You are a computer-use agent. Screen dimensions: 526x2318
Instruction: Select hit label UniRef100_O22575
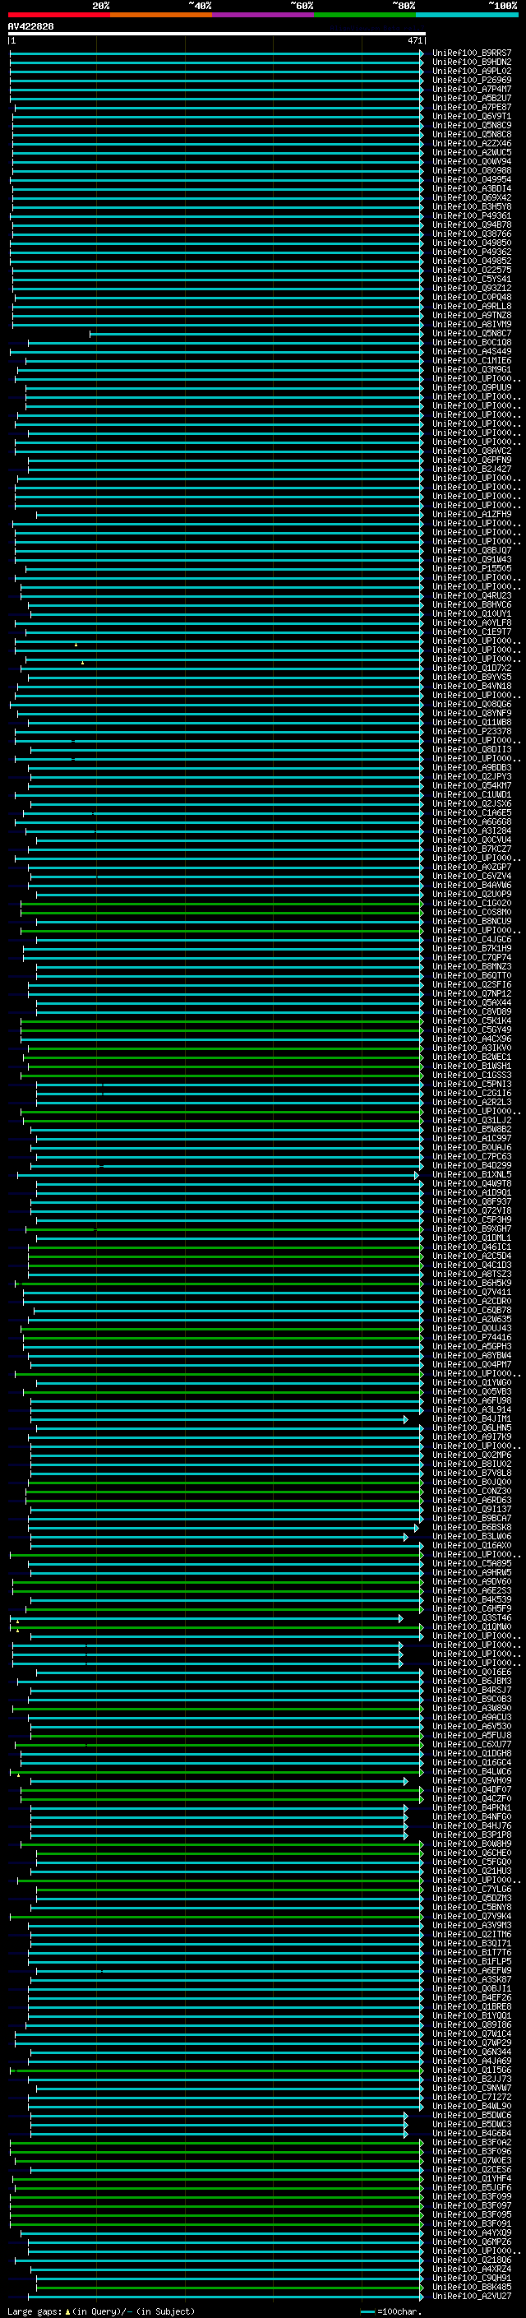pos(471,270)
